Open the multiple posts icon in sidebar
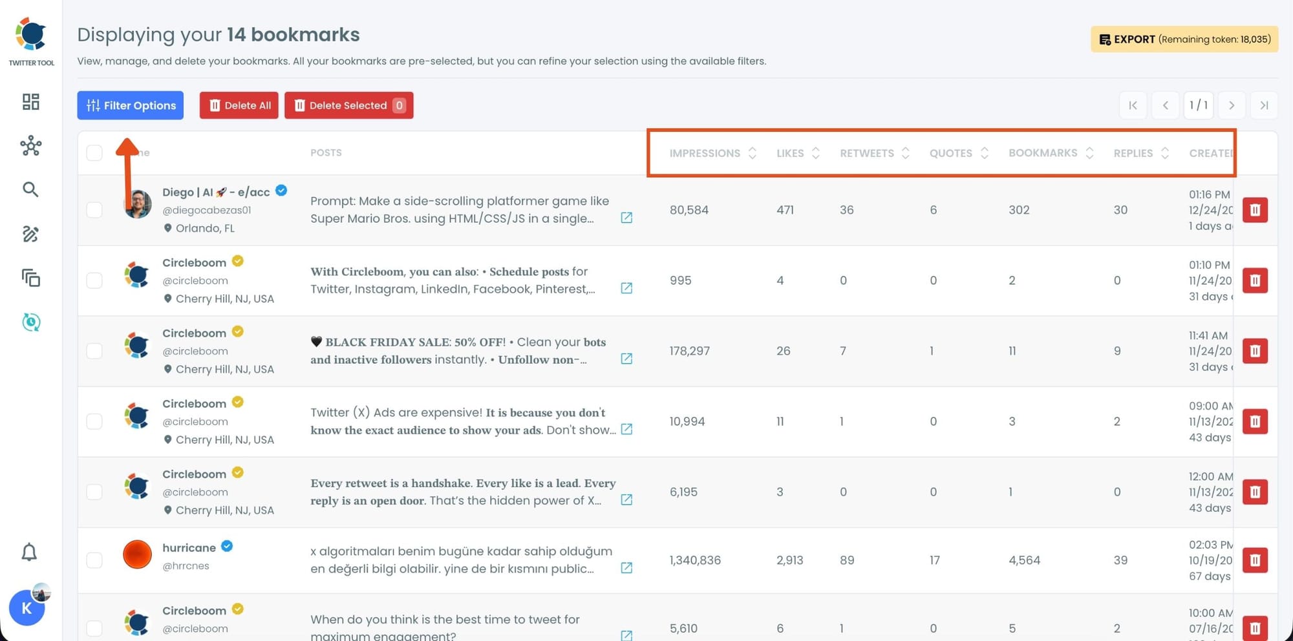The width and height of the screenshot is (1293, 641). (x=30, y=278)
